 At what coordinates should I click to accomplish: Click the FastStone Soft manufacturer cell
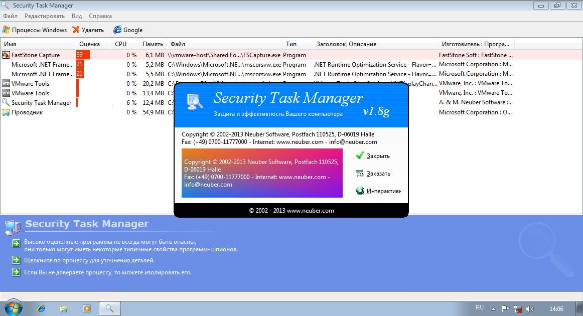[476, 55]
